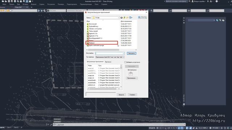Click the New drawing icon in quick access toolbar

[x=3, y=1]
